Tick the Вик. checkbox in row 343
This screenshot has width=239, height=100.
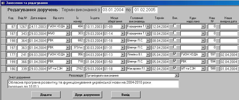point(175,33)
